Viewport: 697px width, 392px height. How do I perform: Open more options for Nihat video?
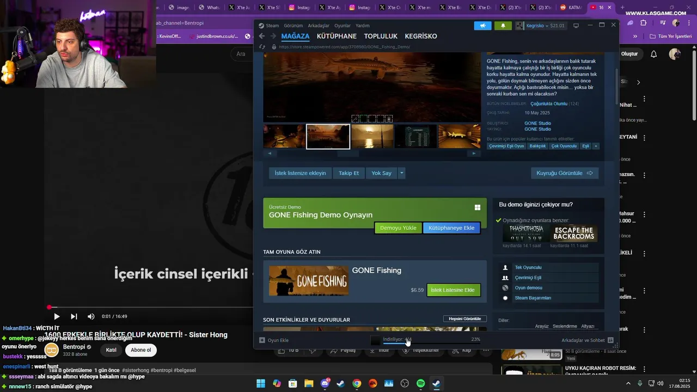click(645, 99)
